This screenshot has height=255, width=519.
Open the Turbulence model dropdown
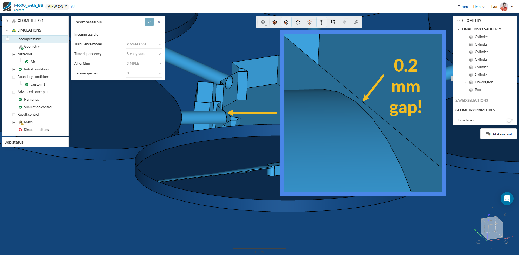(x=144, y=44)
